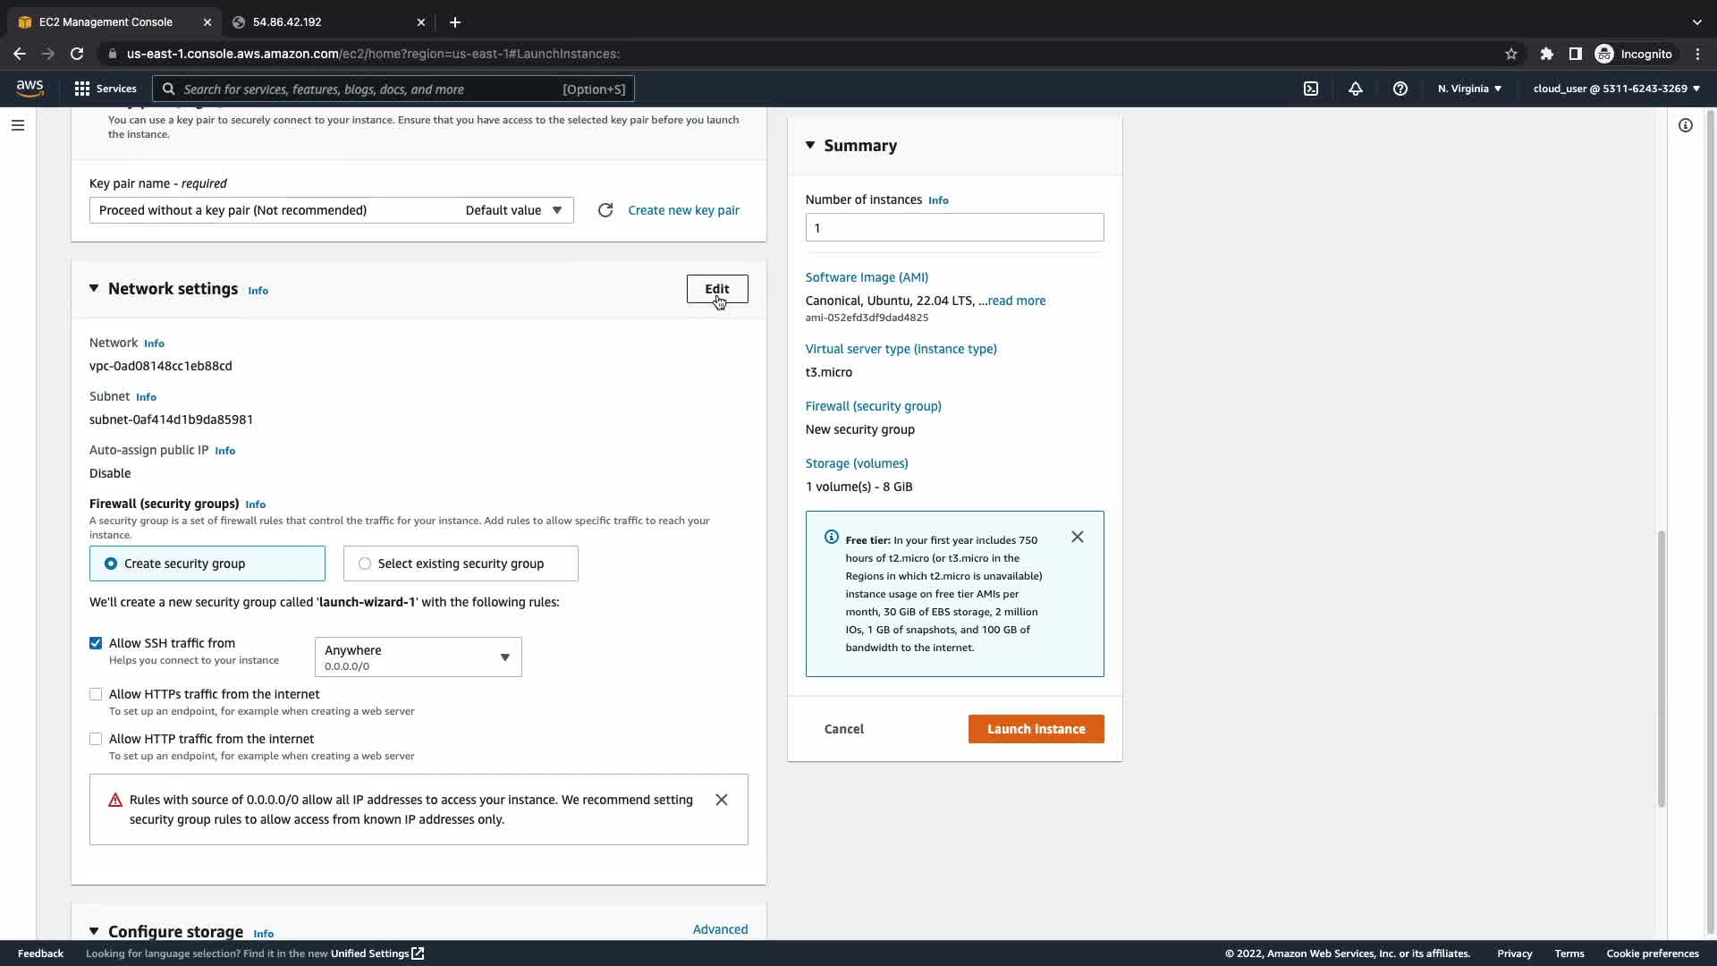Screen dimensions: 1717x966
Task: Click the Launch instance button
Action: click(1036, 729)
